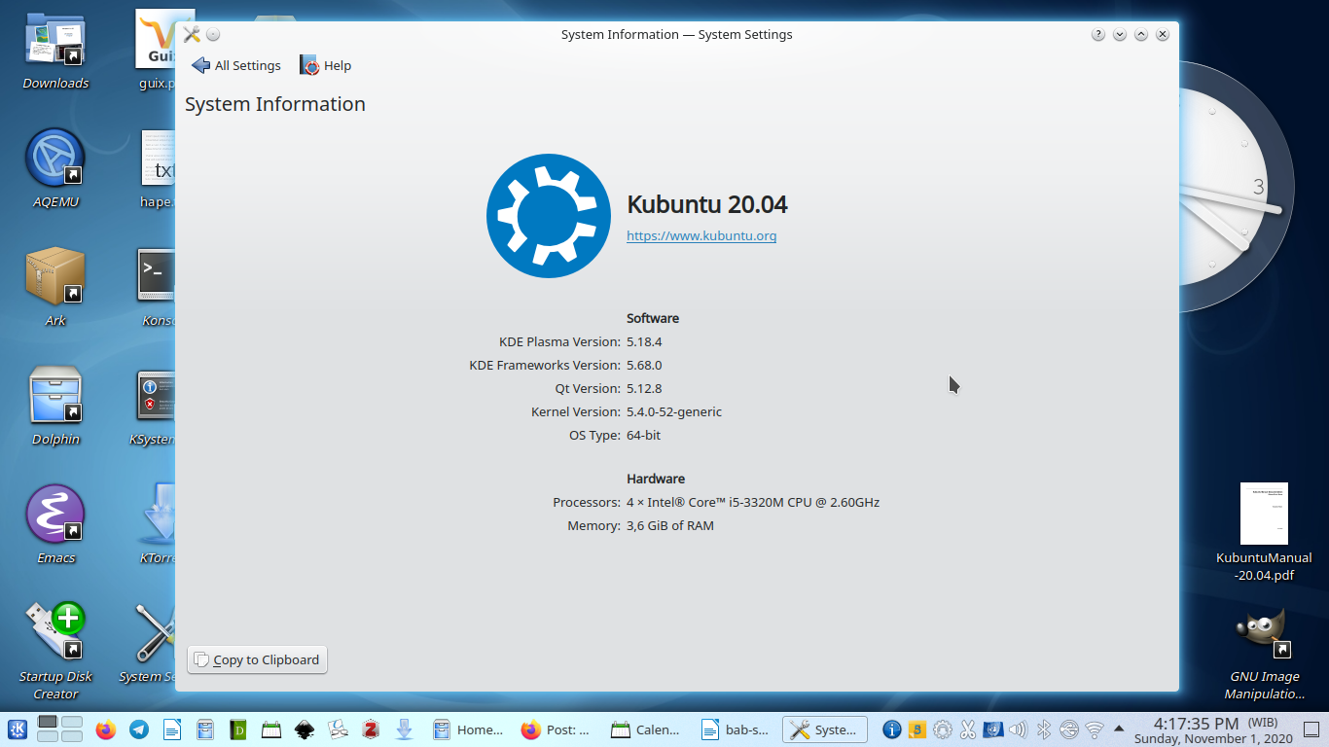Open KubuntuManual-20.04.pdf on the desktop
This screenshot has width=1329, height=747.
[1264, 532]
